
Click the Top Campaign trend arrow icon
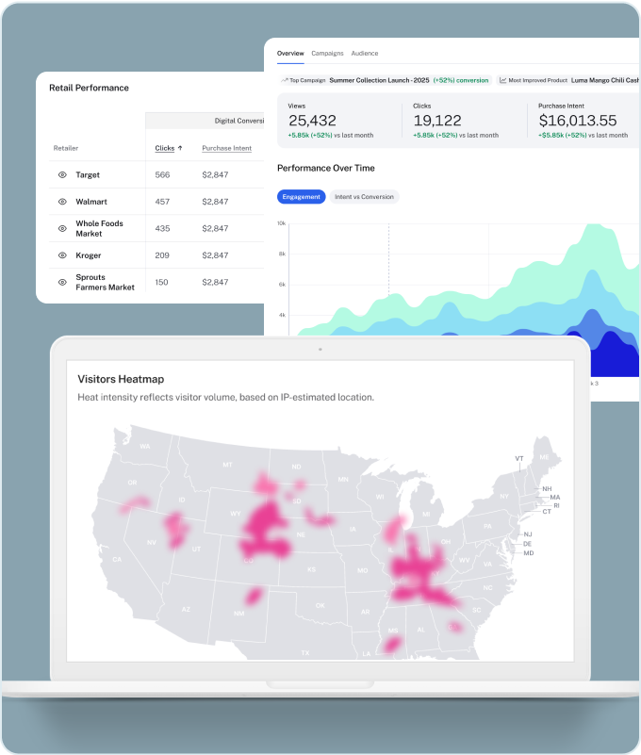(x=284, y=81)
